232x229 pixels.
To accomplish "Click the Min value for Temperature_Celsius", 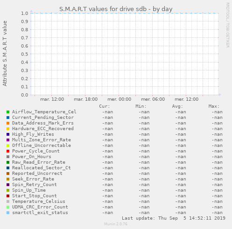I will click(144, 201).
